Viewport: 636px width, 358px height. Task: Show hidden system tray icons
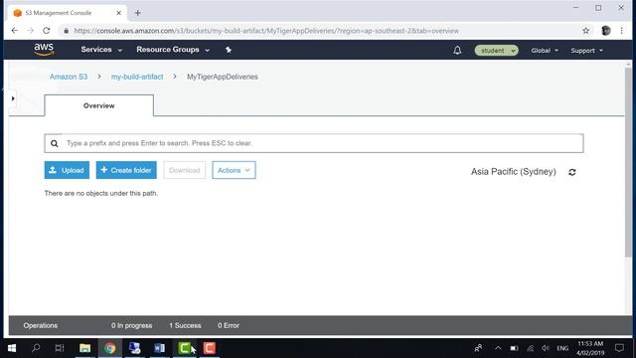tap(498, 348)
